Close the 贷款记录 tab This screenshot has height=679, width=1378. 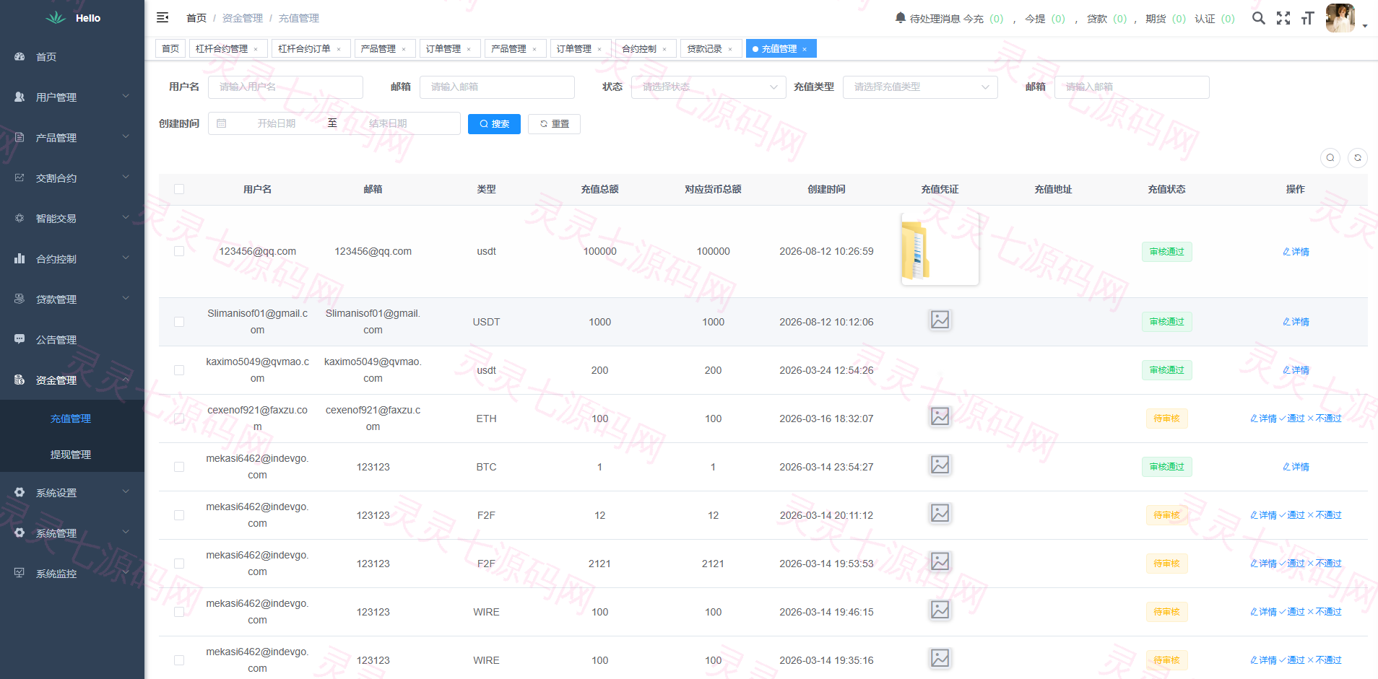tap(730, 49)
